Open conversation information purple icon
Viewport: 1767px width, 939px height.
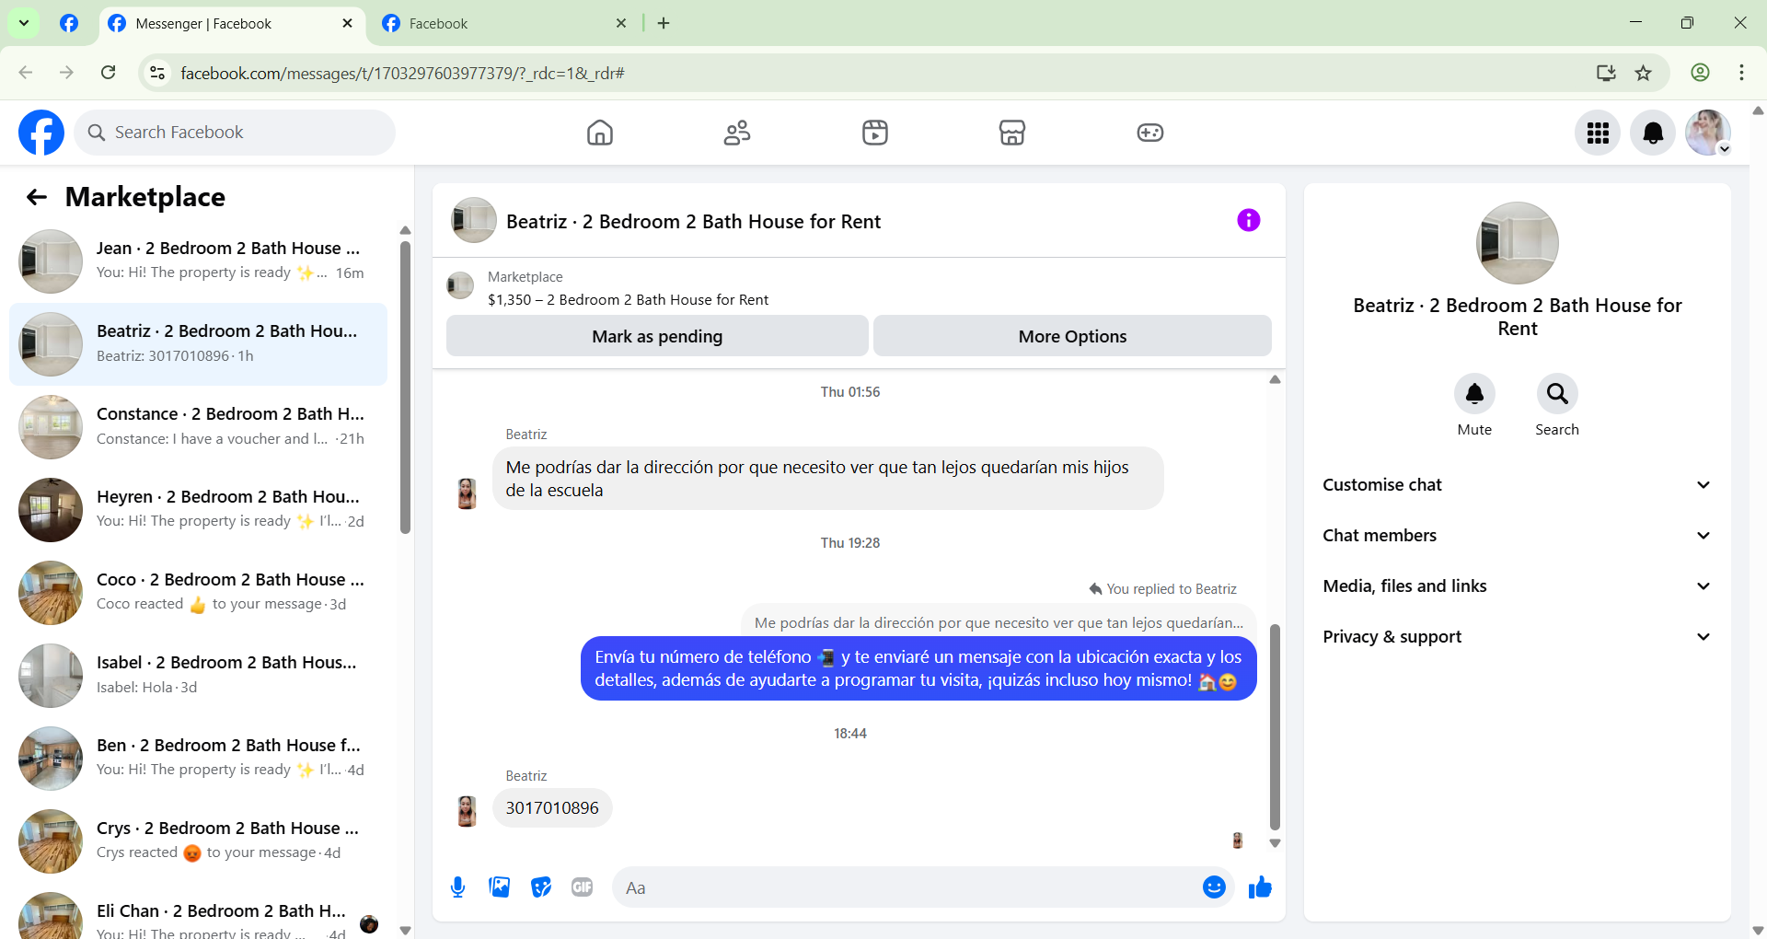[x=1248, y=220]
